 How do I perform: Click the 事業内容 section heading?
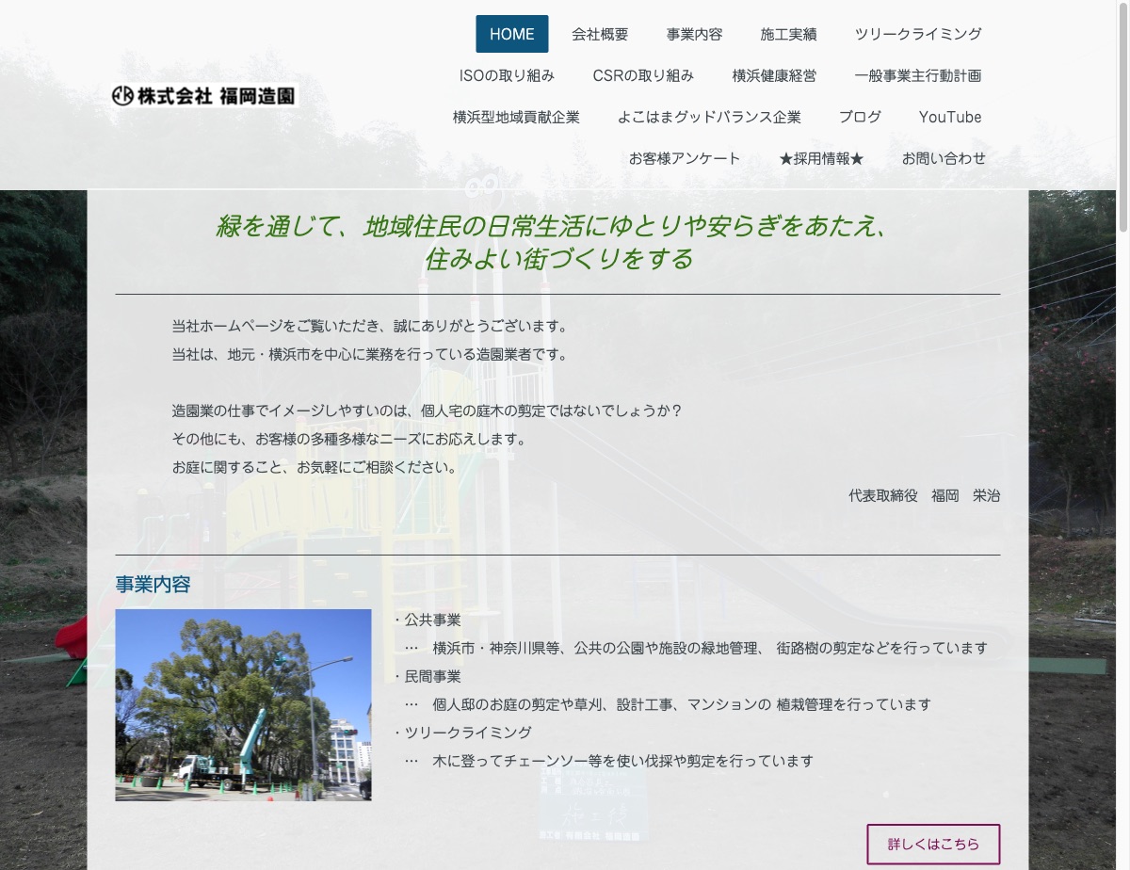153,585
